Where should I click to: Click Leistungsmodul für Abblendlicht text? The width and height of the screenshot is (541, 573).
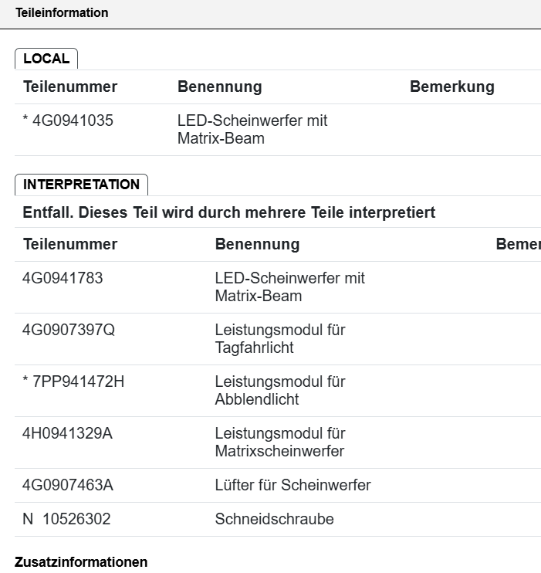pos(280,391)
